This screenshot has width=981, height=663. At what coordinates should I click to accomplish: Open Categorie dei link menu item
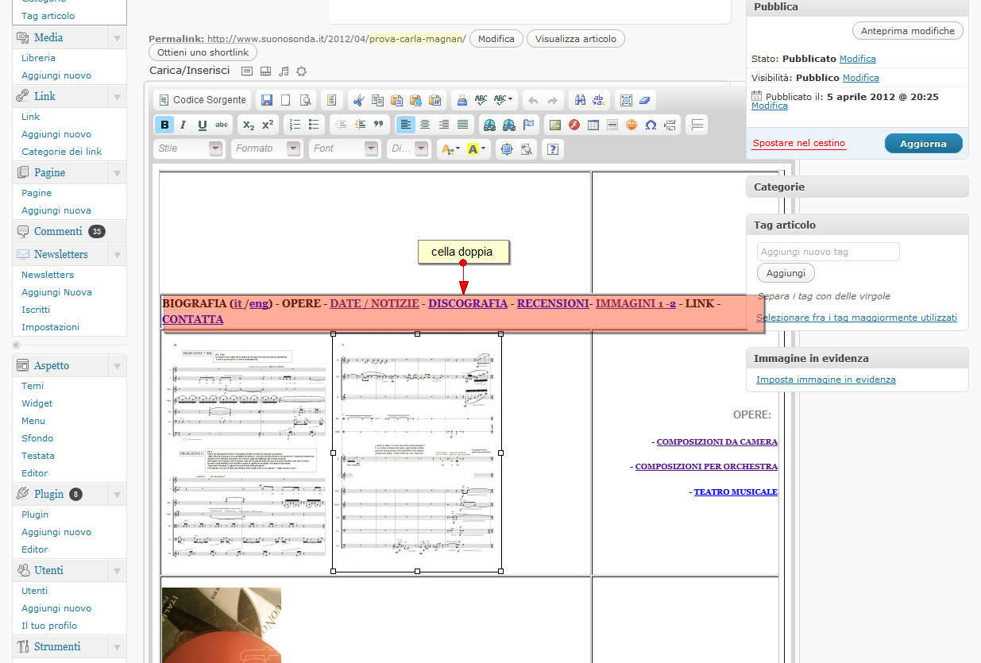point(62,152)
